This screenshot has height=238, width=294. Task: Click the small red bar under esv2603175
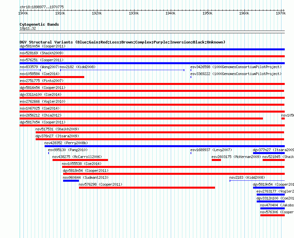pos(216,160)
